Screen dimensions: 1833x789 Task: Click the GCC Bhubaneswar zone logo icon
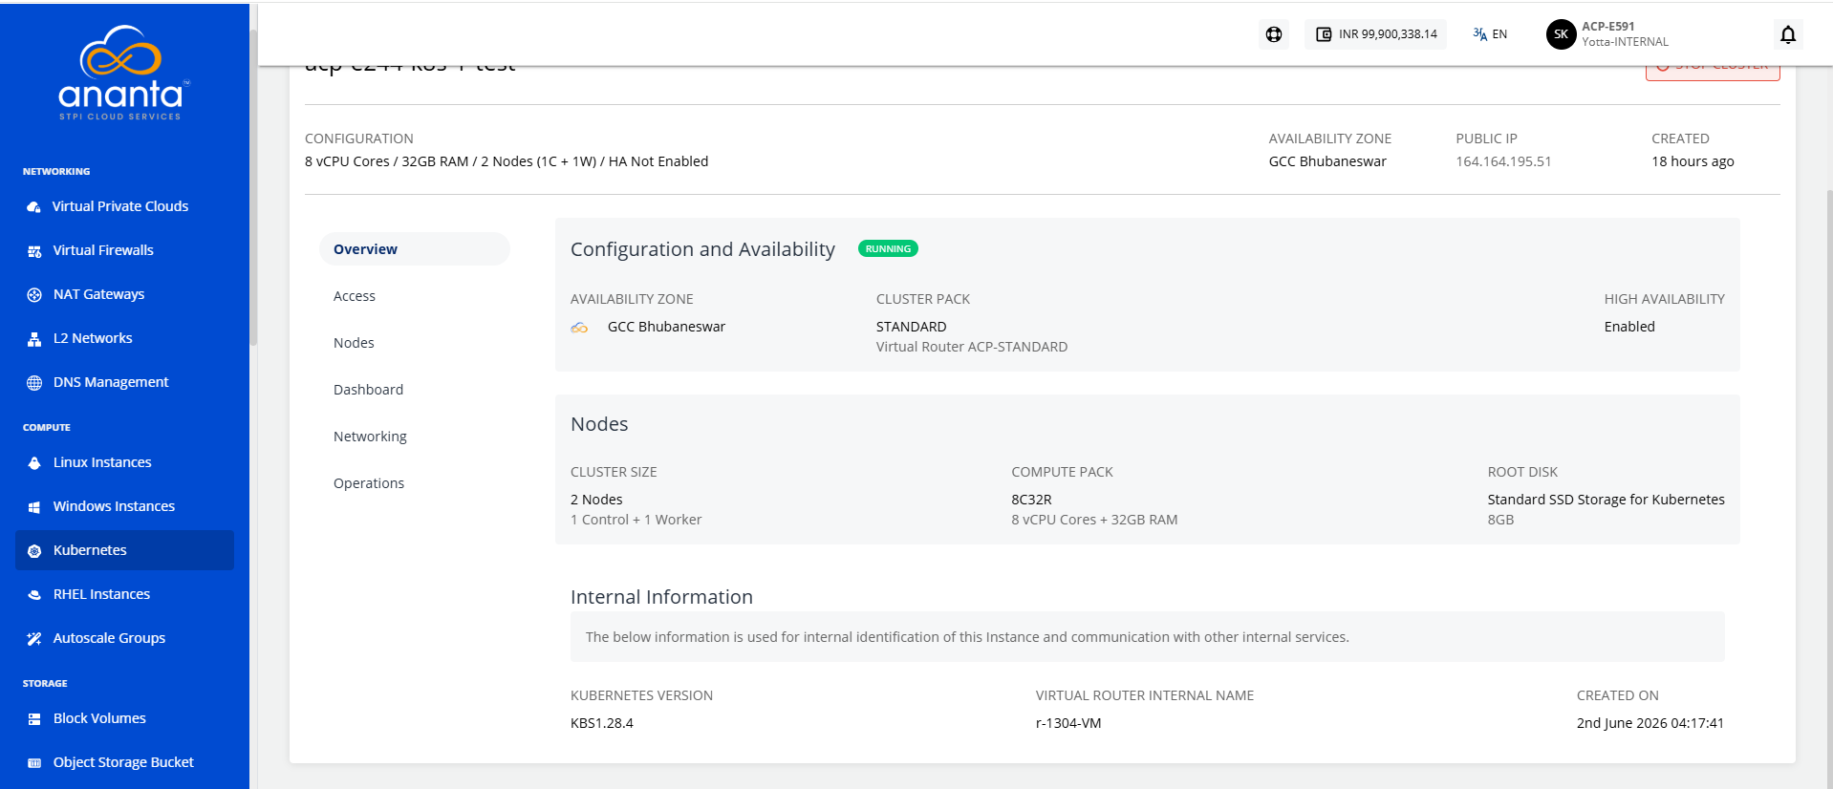click(x=579, y=328)
